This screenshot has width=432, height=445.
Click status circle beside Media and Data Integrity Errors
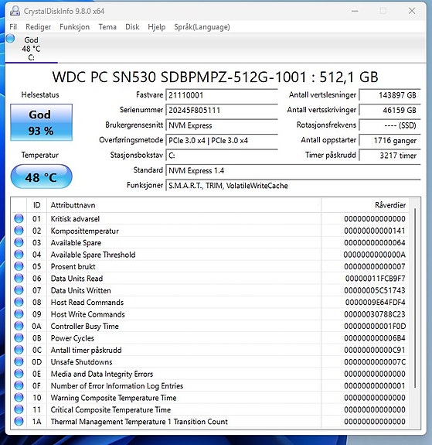pos(19,374)
